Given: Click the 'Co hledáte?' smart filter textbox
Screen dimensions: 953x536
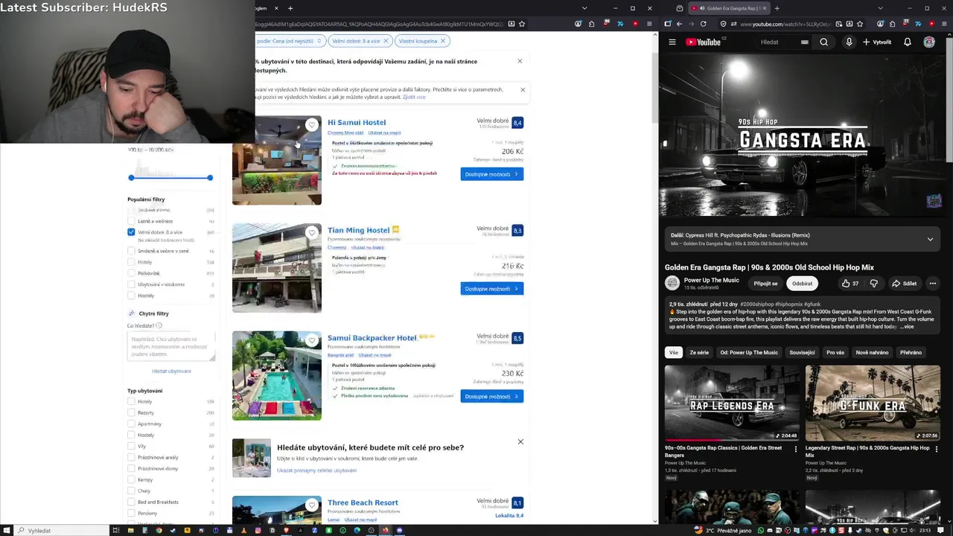Looking at the screenshot, I should pos(171,347).
